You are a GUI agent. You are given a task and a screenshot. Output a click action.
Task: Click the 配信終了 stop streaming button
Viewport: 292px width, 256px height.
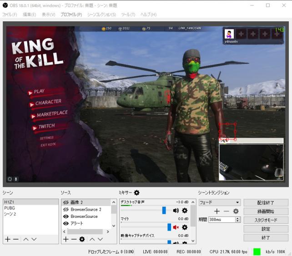click(266, 203)
